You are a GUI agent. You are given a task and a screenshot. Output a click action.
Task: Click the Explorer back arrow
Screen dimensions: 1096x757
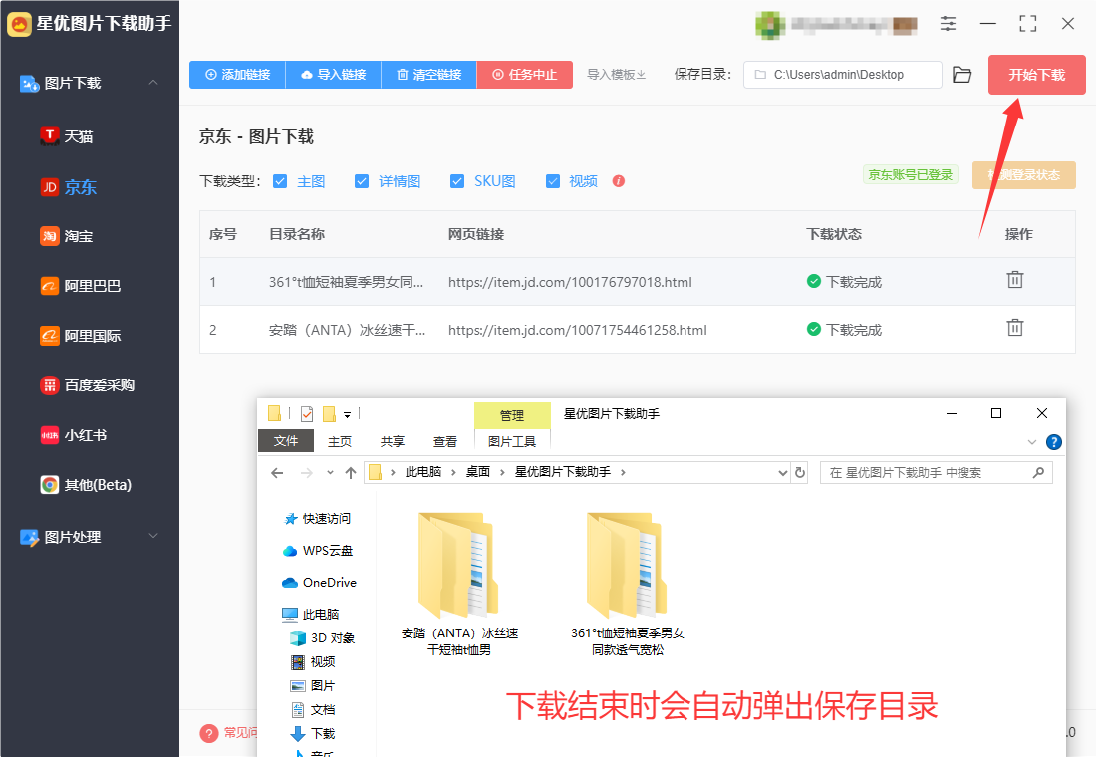[x=277, y=473]
